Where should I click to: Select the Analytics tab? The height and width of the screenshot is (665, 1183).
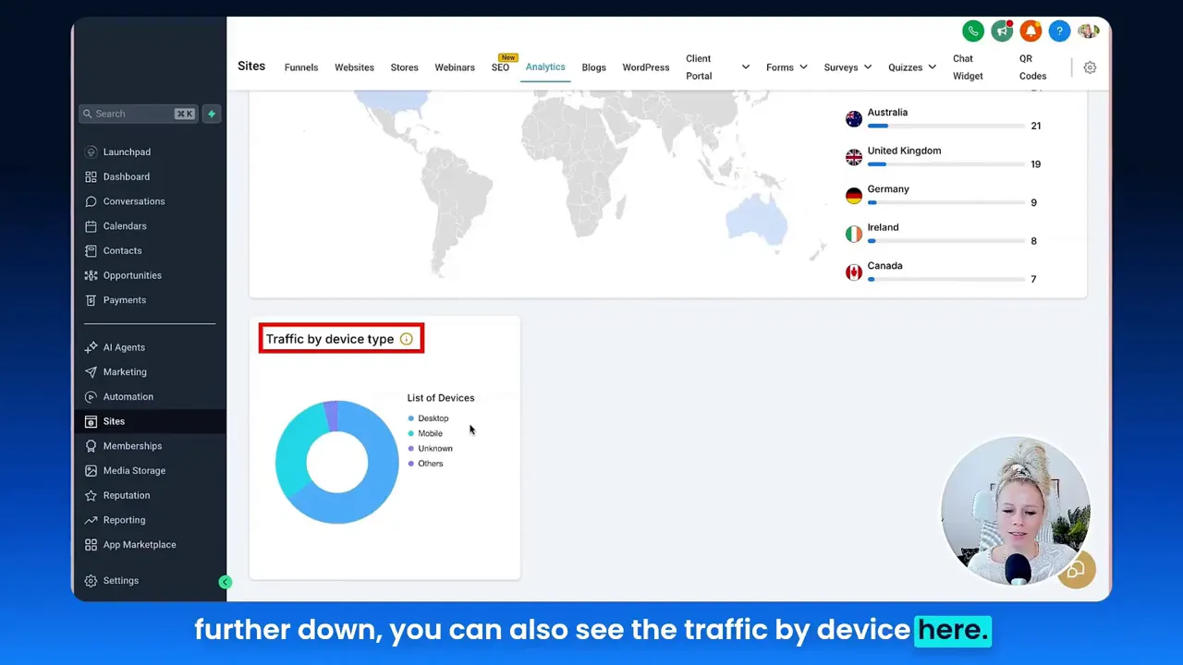tap(545, 67)
